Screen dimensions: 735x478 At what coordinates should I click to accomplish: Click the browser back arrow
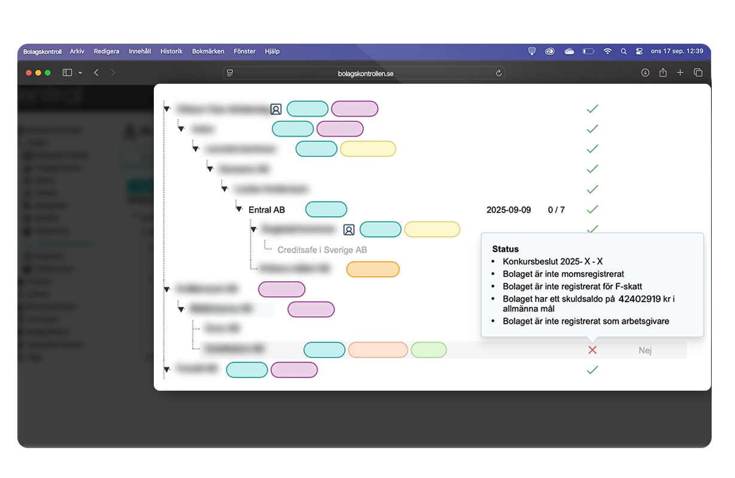pos(96,73)
